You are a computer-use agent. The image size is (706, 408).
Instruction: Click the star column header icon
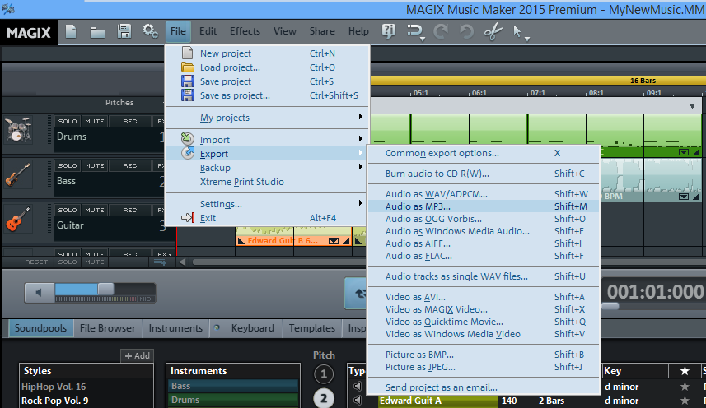point(685,371)
